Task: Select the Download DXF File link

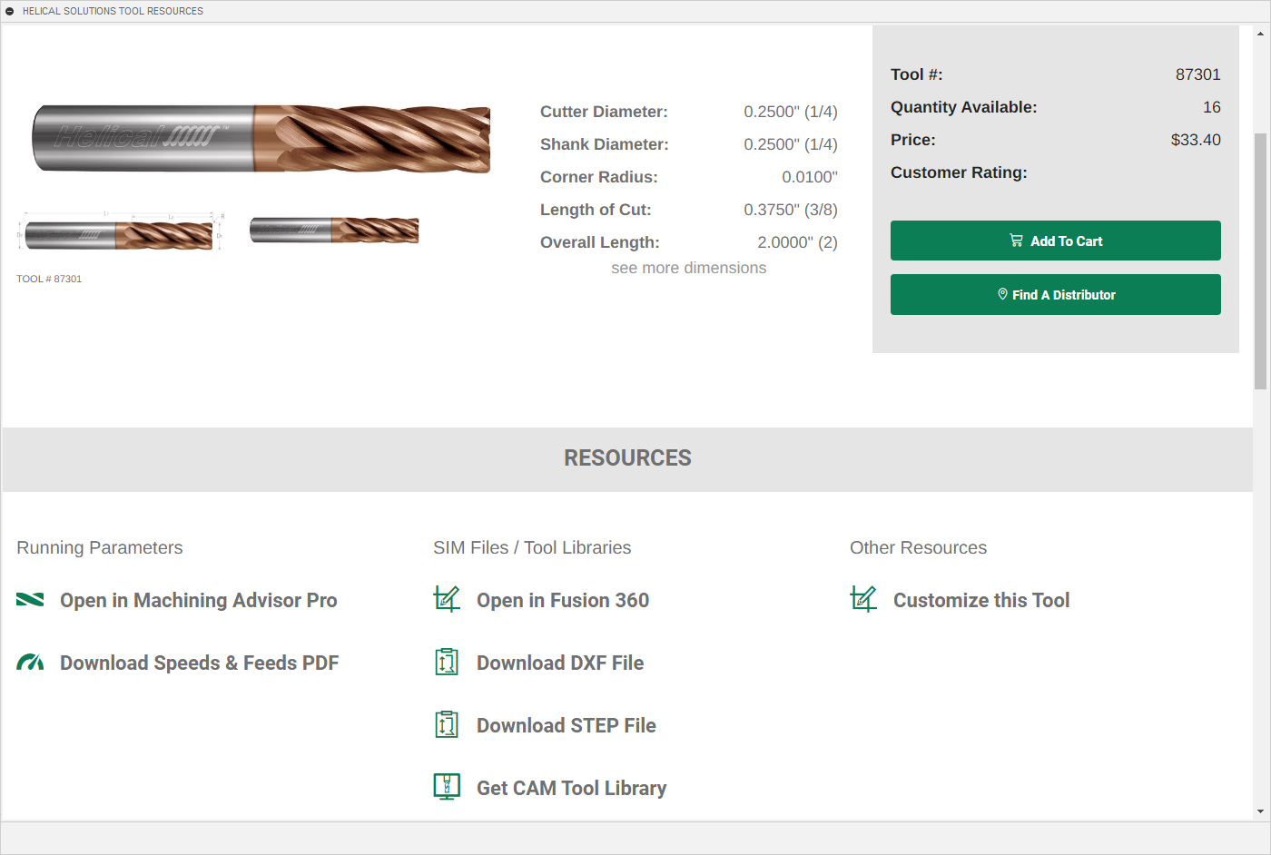Action: tap(559, 663)
